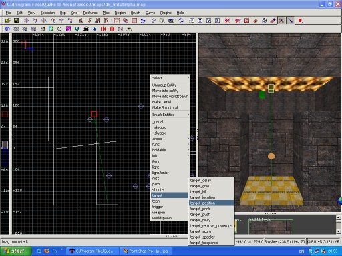342x256 pixels.
Task: Select Move into worldspawn option
Action: click(x=170, y=97)
